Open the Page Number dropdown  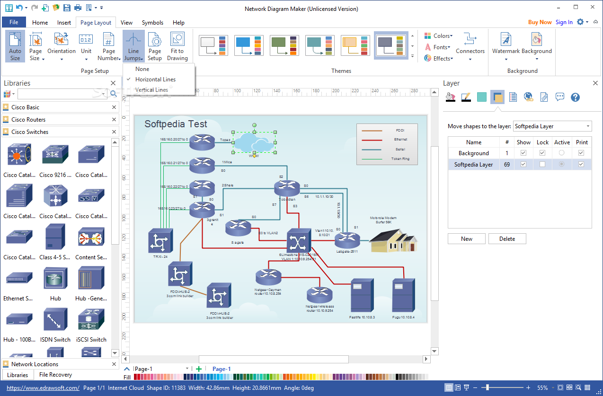(109, 46)
